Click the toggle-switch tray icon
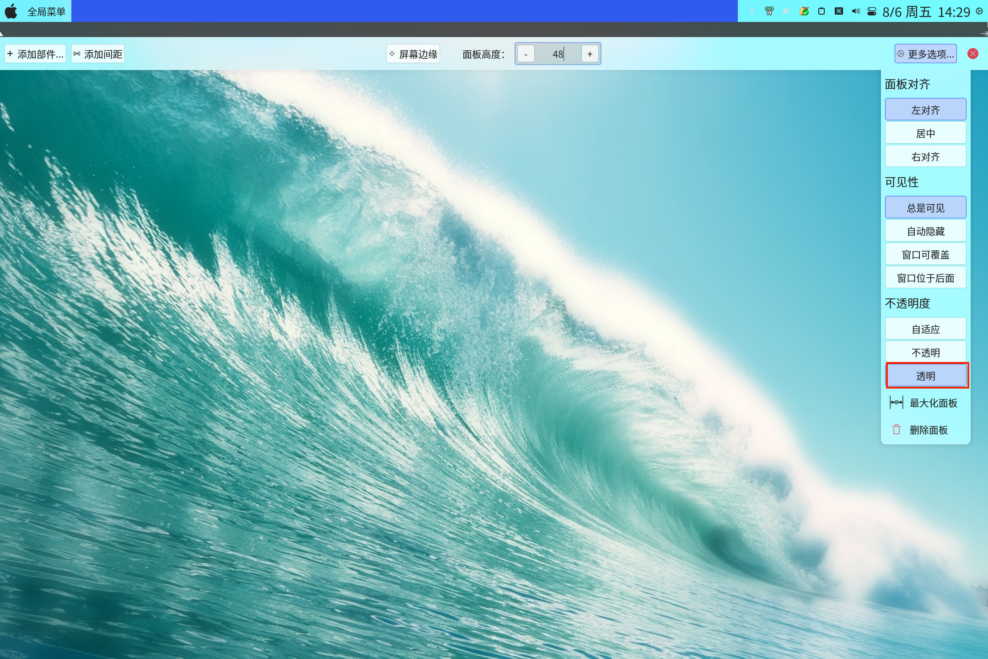This screenshot has width=988, height=659. click(872, 11)
